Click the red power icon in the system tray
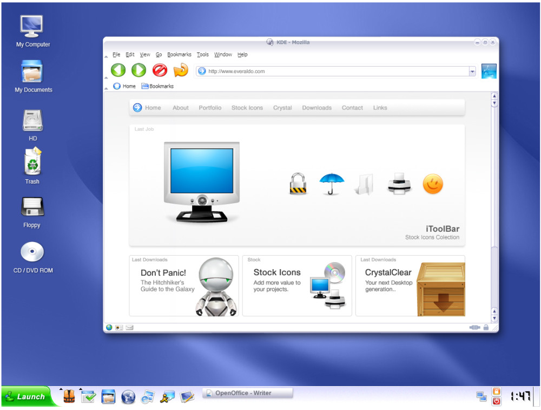This screenshot has height=410, width=541. point(496,401)
